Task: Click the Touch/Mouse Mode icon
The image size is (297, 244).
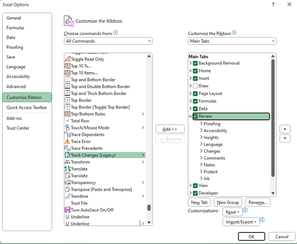Action: coord(68,127)
